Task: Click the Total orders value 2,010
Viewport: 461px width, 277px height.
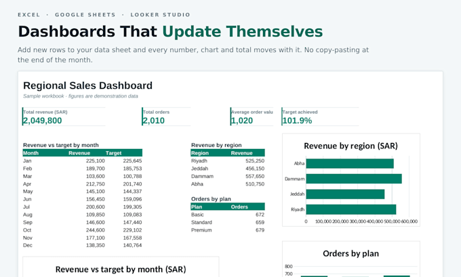Action: tap(154, 121)
